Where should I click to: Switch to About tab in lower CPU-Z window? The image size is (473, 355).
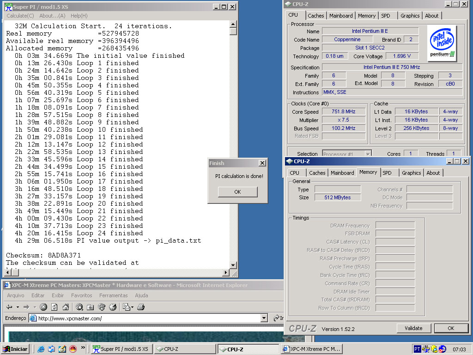[x=433, y=173]
